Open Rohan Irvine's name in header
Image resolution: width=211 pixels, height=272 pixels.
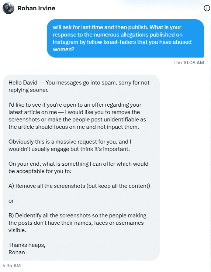pos(36,8)
